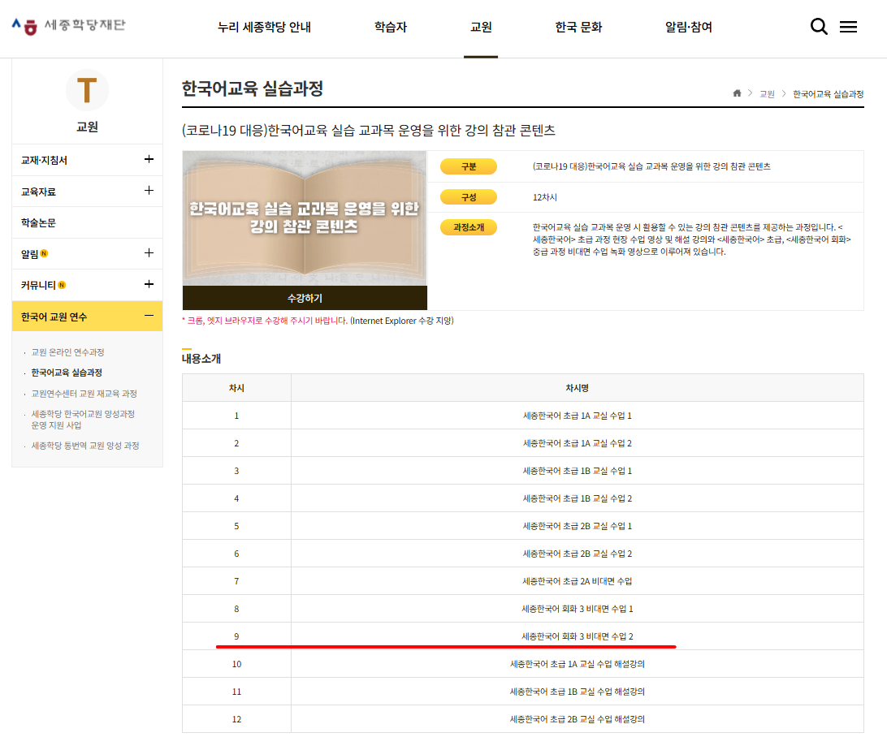Click row 세종한국어 초급 1B 교실 수업 2
The width and height of the screenshot is (887, 750).
click(x=523, y=498)
